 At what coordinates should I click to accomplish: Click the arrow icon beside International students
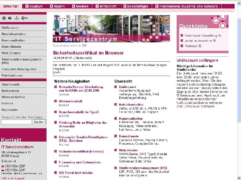157,6
